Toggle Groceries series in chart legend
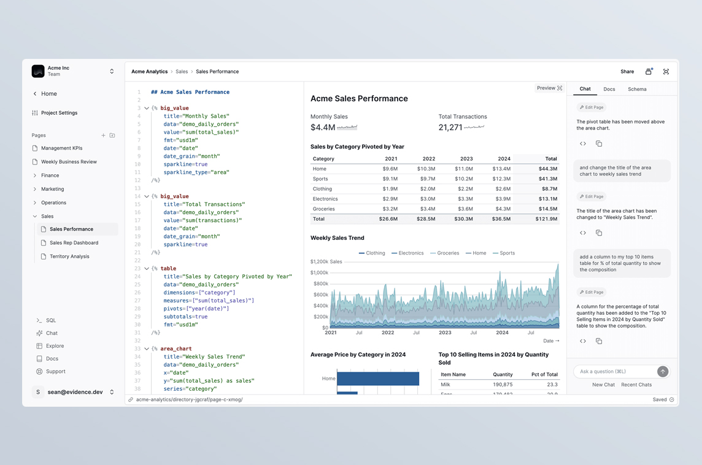 [445, 253]
